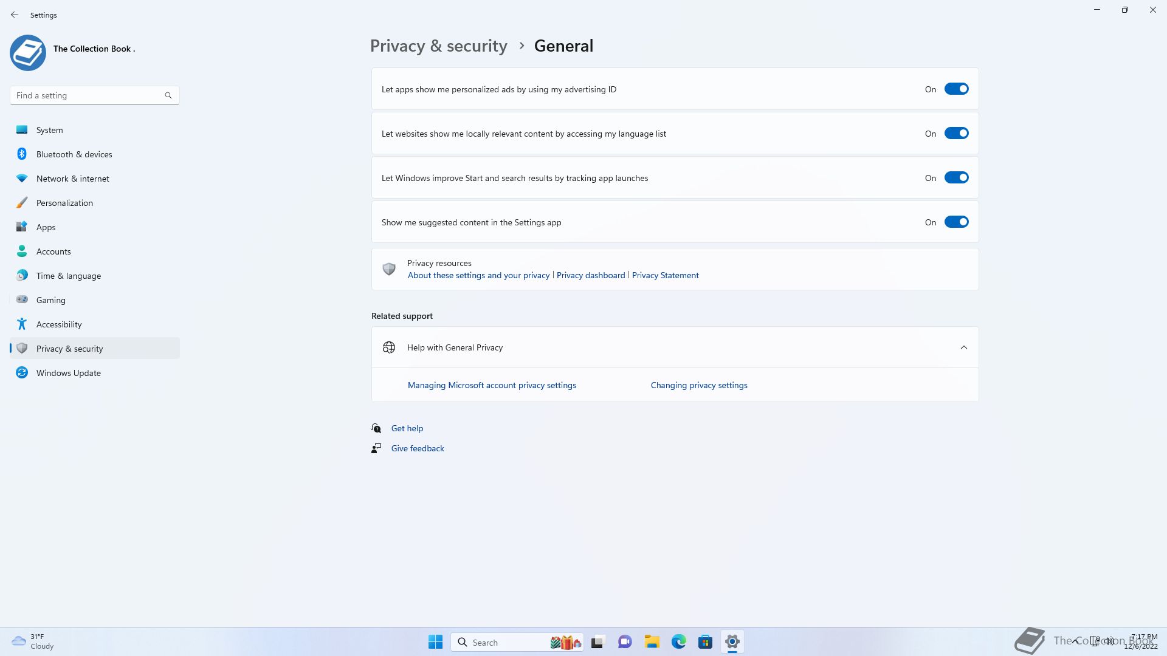This screenshot has height=656, width=1167.
Task: Click the Changing privacy settings link
Action: pos(698,385)
